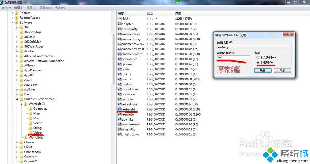Click the 数值数据 input field

(233, 57)
